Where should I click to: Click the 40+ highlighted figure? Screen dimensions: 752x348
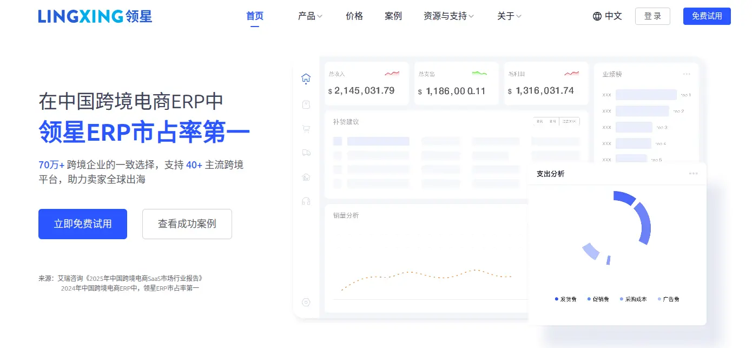pos(194,165)
